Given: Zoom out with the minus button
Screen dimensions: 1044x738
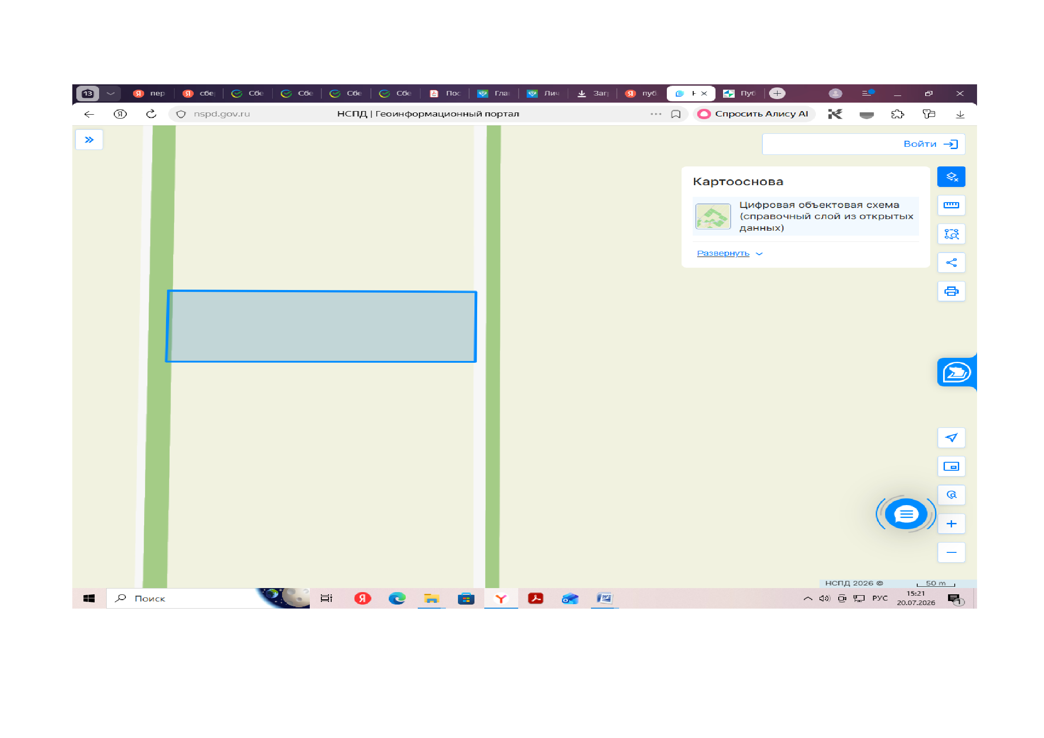Looking at the screenshot, I should tap(951, 552).
